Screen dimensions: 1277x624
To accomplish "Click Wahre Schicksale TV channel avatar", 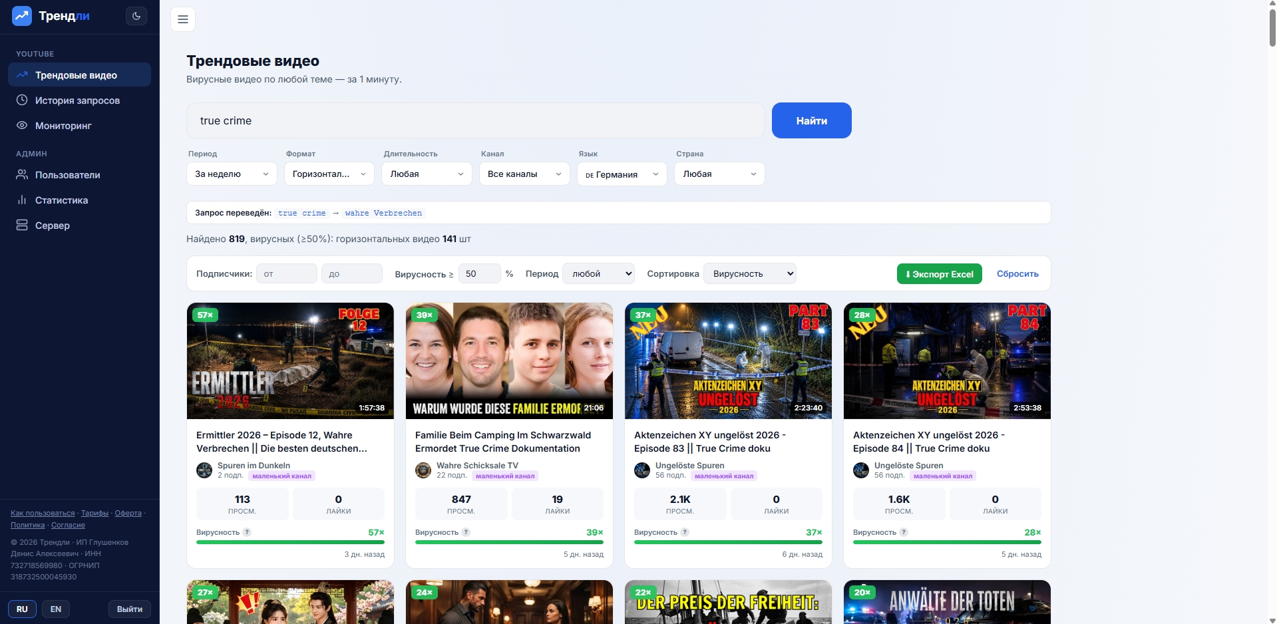I will pos(423,470).
